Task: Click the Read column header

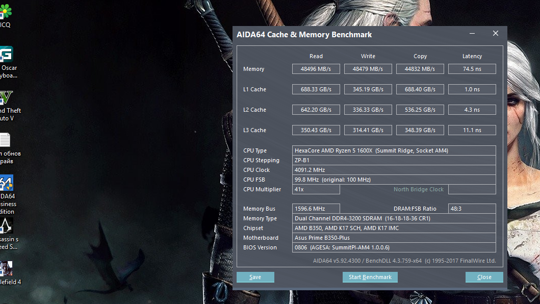Action: click(316, 56)
